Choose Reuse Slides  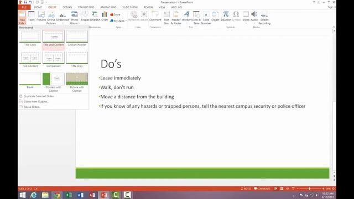[x=32, y=107]
